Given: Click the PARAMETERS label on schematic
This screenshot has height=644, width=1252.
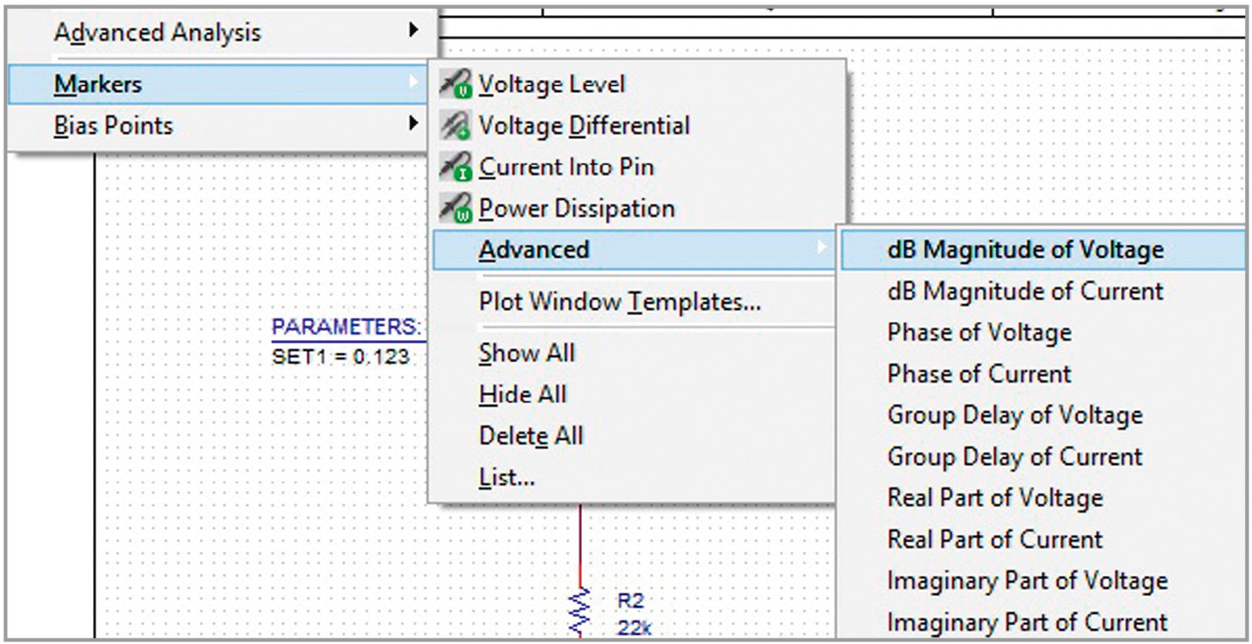Looking at the screenshot, I should pyautogui.click(x=346, y=328).
